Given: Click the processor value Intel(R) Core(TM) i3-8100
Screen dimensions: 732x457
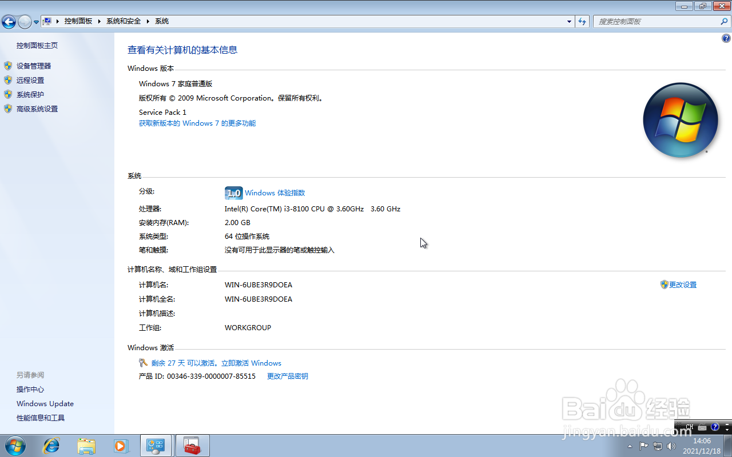Looking at the screenshot, I should (x=312, y=209).
